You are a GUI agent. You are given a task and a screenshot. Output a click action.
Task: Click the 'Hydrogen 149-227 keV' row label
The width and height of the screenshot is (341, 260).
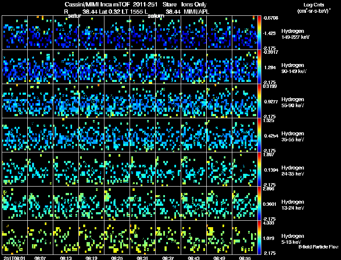pos(295,34)
